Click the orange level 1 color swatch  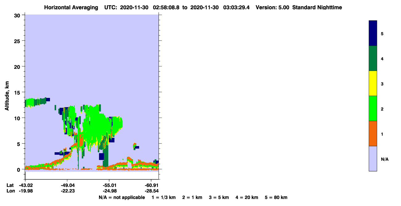pos(373,133)
